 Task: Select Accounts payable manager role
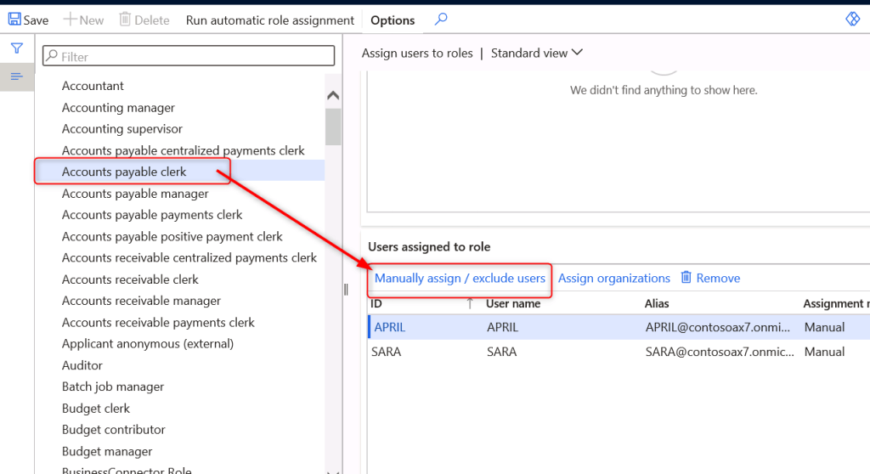[x=135, y=194]
